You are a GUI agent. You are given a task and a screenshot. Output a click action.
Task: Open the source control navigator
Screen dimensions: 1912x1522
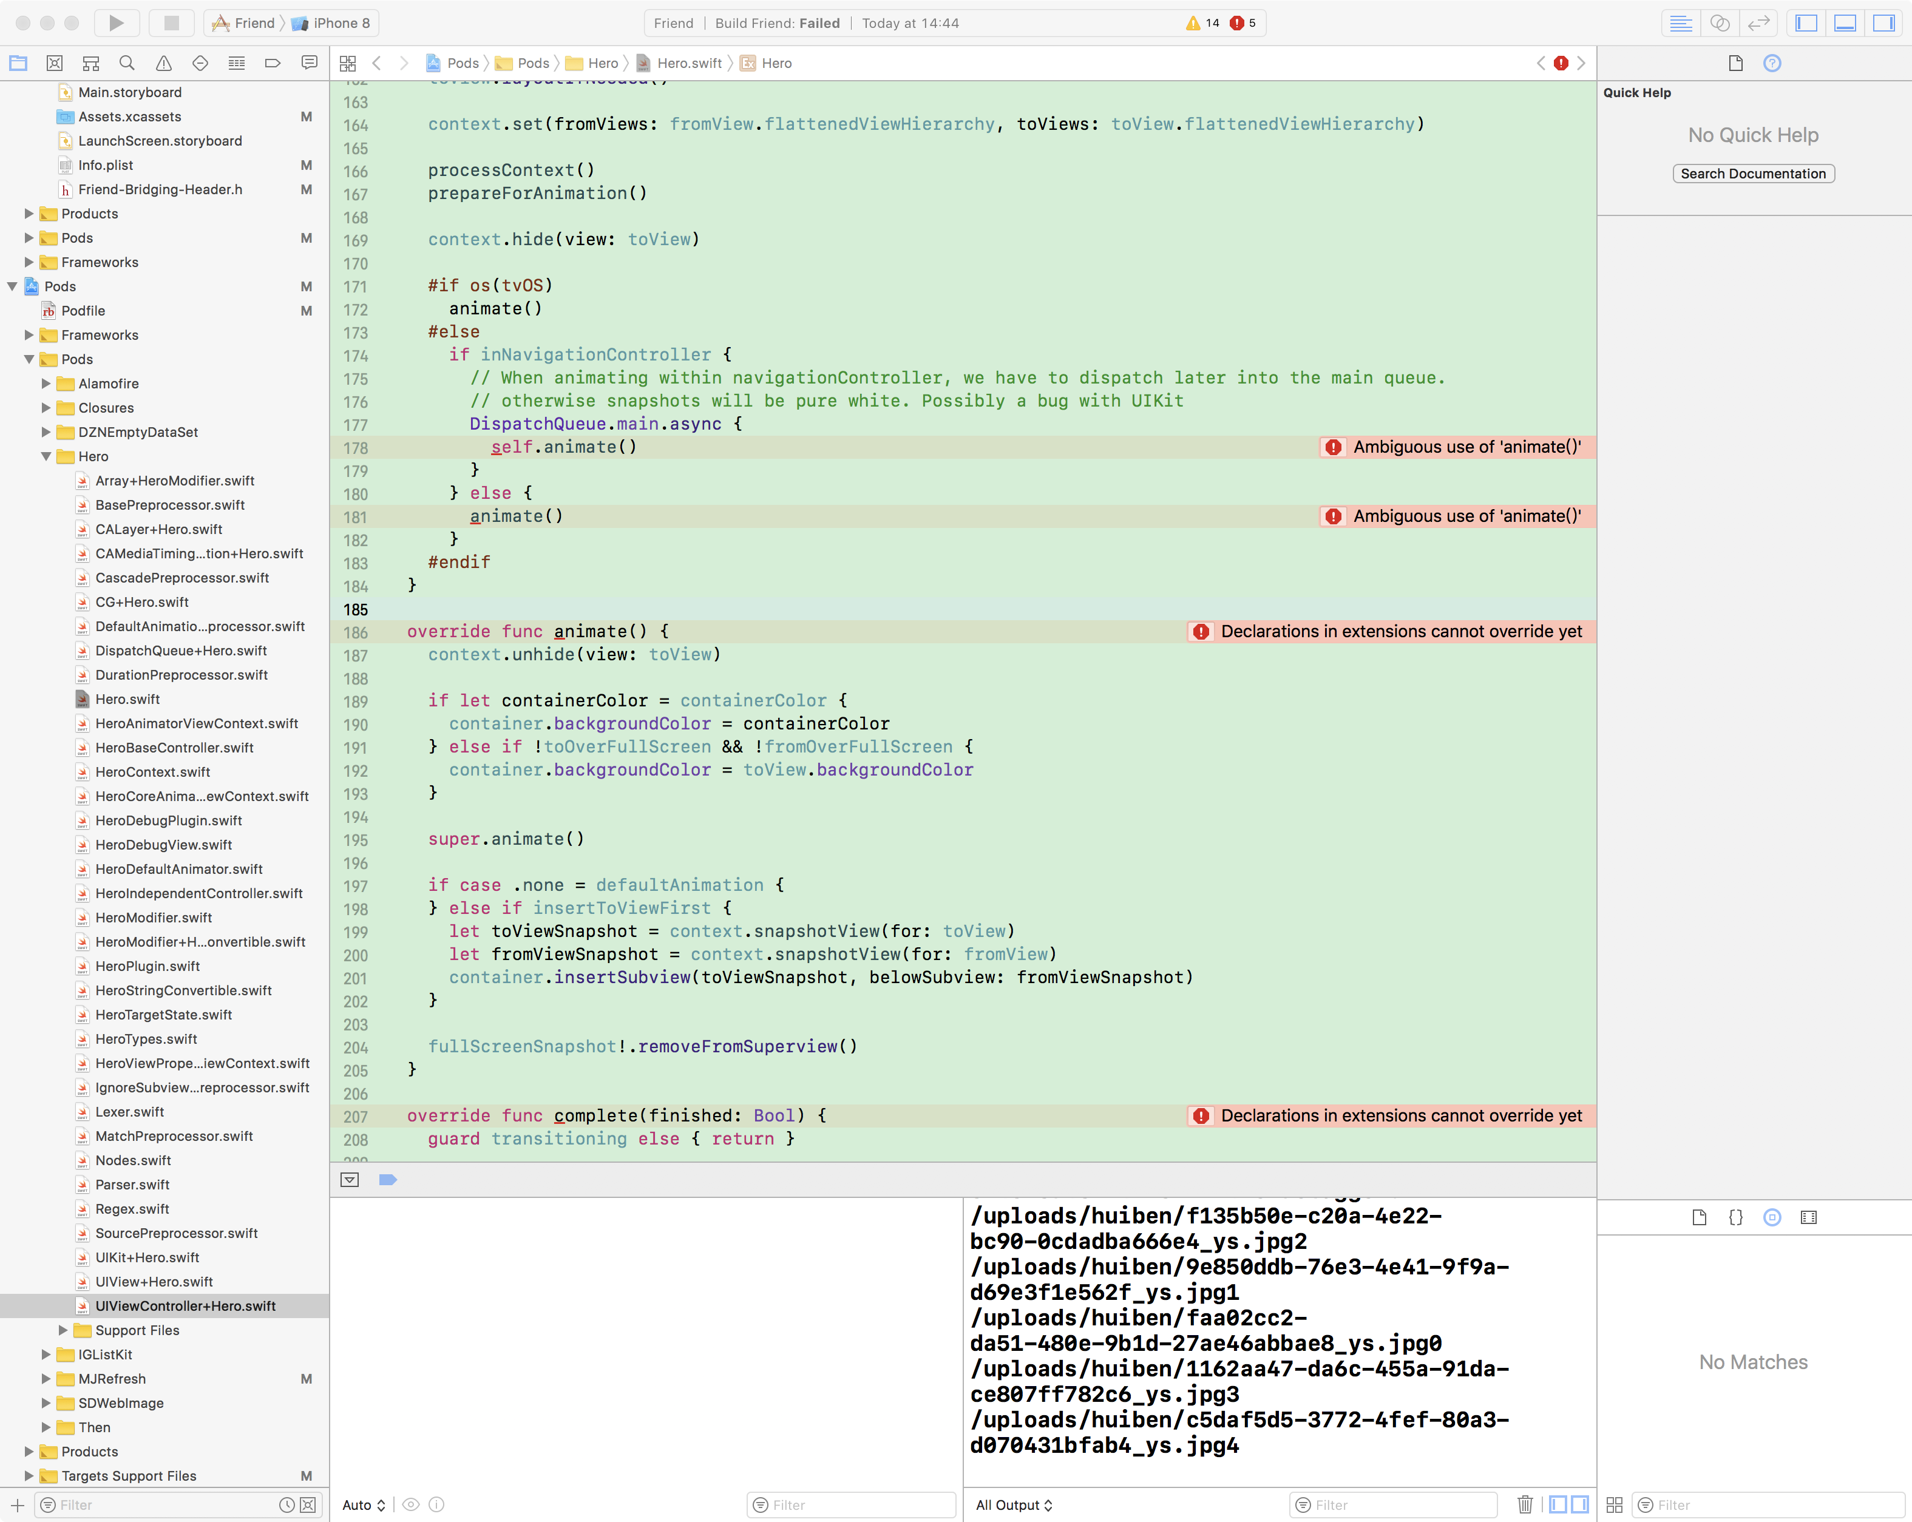pos(55,63)
